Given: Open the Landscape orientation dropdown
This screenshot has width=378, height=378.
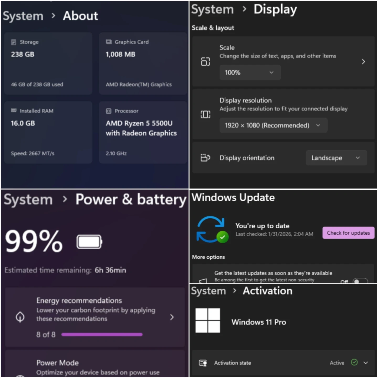Looking at the screenshot, I should (x=336, y=158).
